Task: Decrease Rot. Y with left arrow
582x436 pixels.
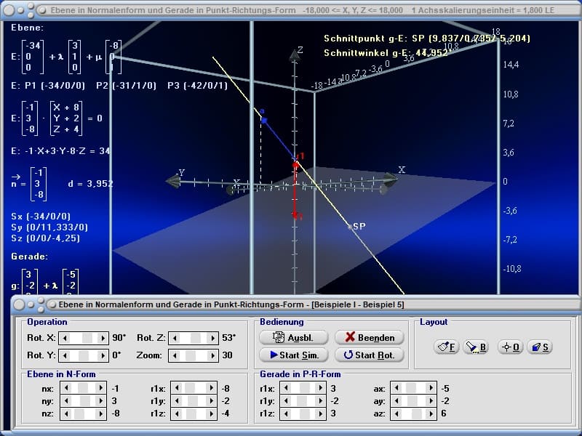Action: click(63, 355)
